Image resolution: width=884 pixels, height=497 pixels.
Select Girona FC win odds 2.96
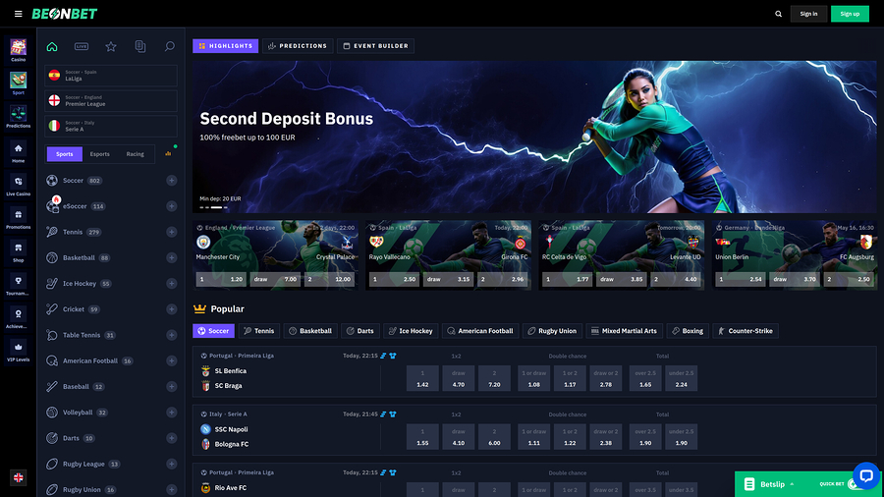tap(501, 279)
